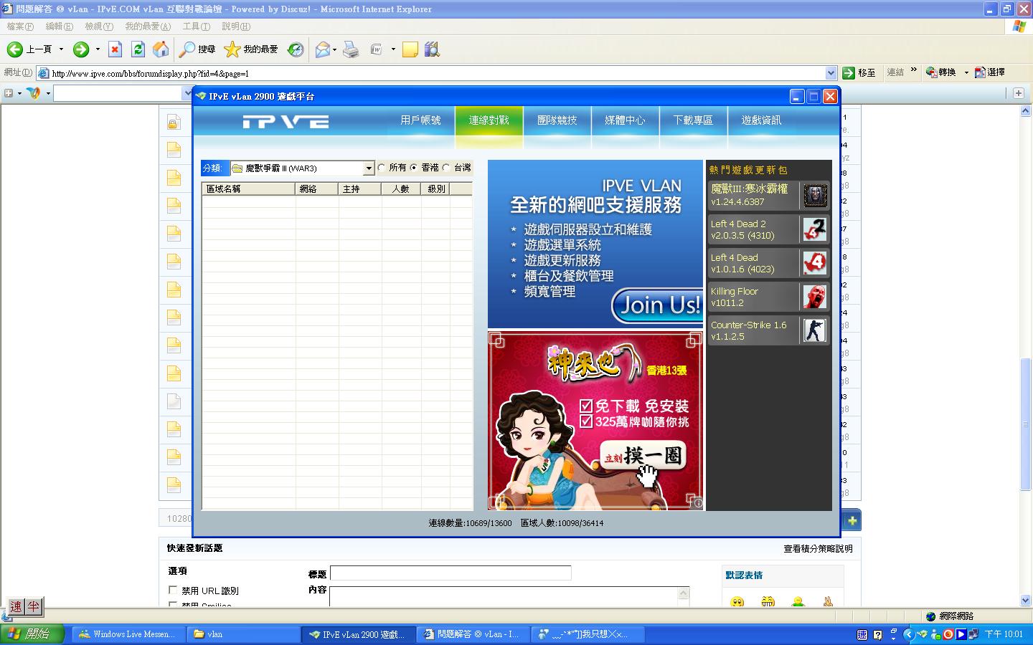
Task: Open the 用戶帳號 tab
Action: click(x=420, y=120)
